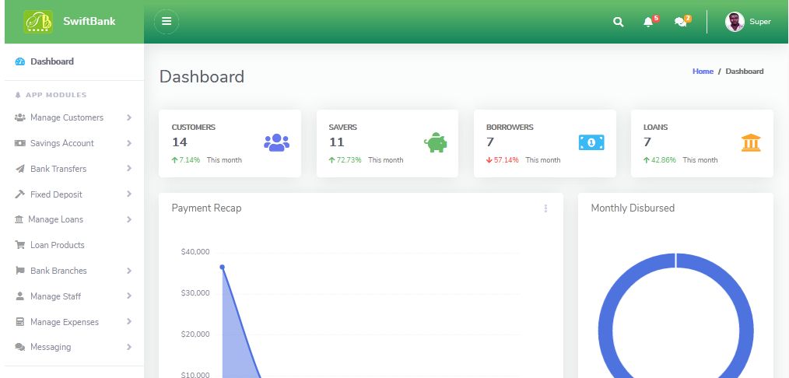Click the Messaging chat bubbles icon

19,347
